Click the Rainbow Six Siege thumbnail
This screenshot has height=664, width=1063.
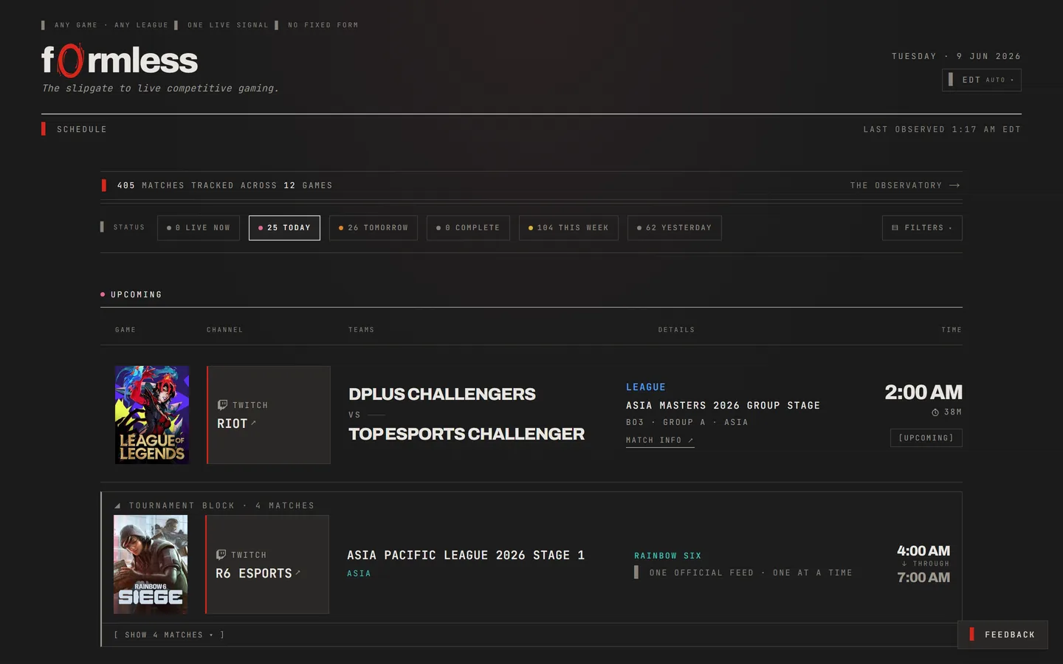151,564
